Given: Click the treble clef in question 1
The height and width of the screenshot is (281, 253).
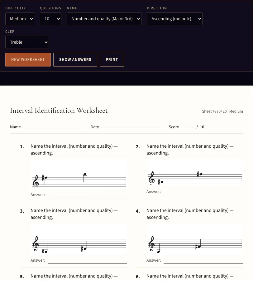Looking at the screenshot, I should (x=36, y=181).
